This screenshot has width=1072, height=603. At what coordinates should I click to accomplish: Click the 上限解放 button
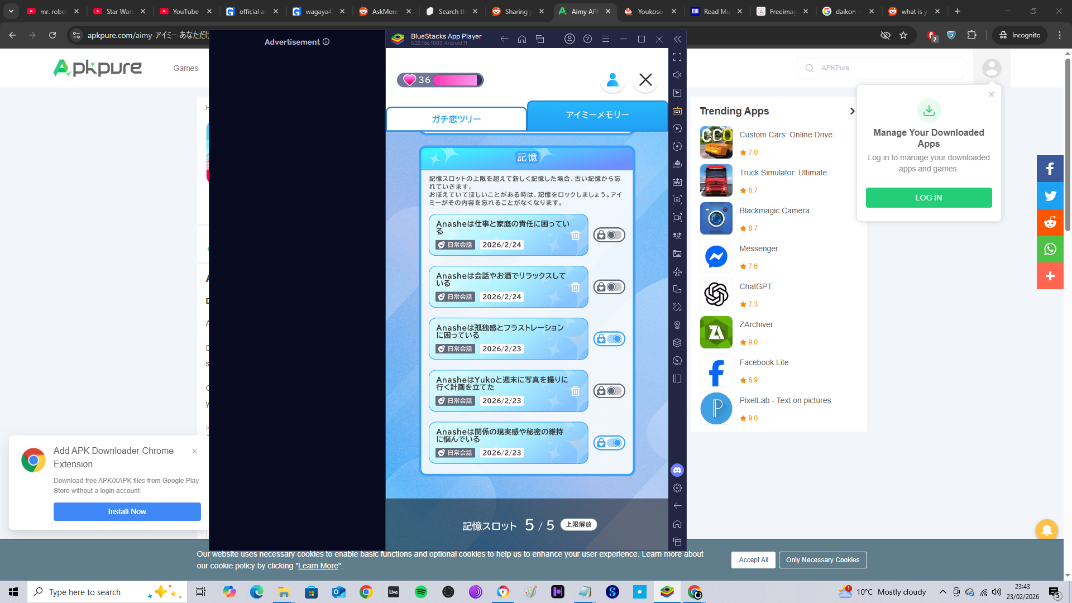(x=578, y=524)
